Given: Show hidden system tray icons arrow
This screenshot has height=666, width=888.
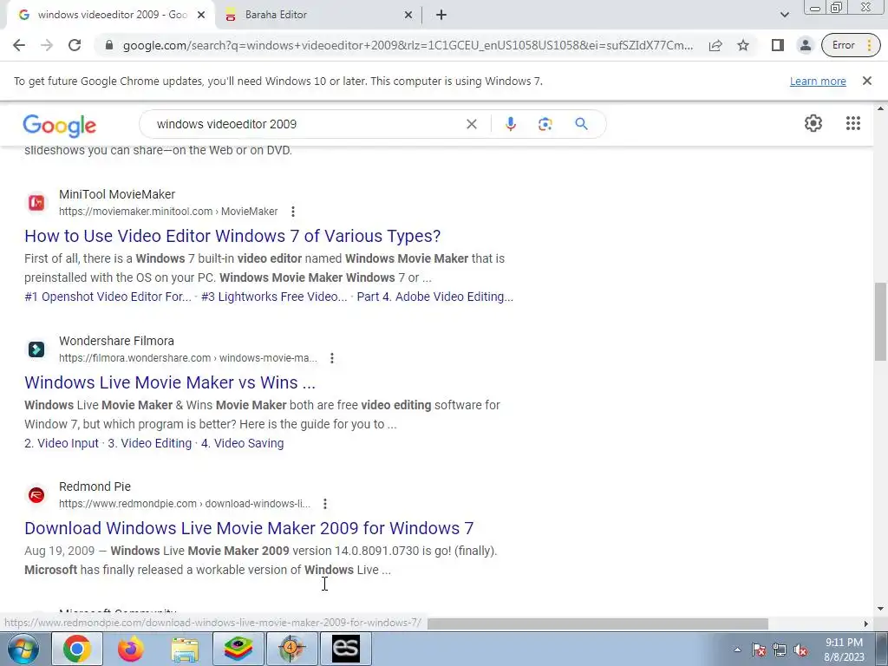Looking at the screenshot, I should [x=737, y=650].
